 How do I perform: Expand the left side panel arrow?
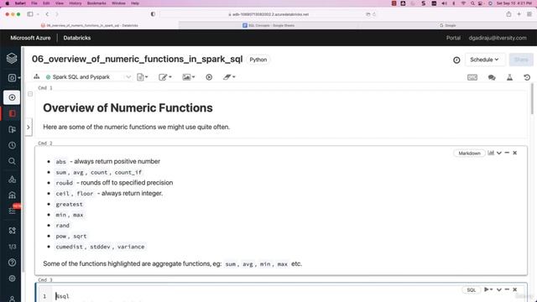pyautogui.click(x=29, y=127)
